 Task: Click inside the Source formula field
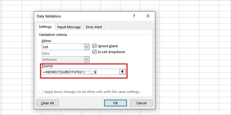click(x=80, y=72)
